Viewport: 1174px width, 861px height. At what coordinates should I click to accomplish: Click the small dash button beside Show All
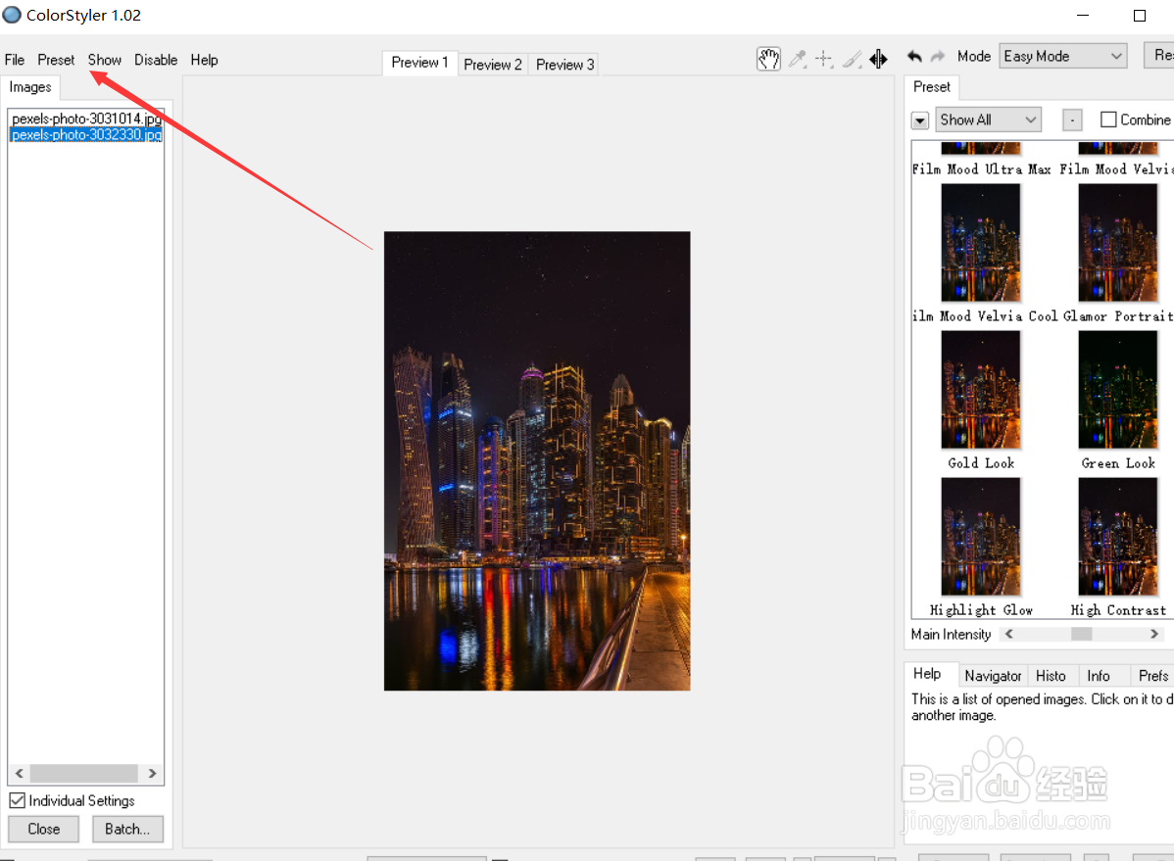1072,120
